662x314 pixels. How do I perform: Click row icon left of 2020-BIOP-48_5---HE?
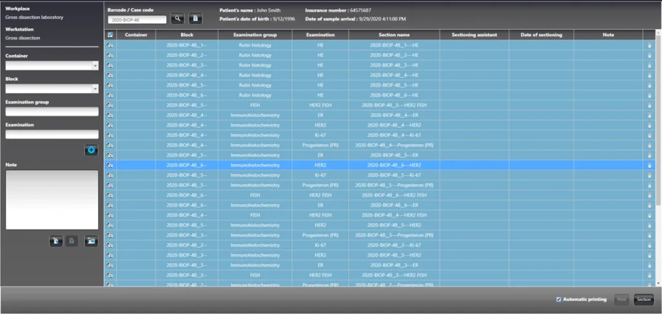pos(110,85)
